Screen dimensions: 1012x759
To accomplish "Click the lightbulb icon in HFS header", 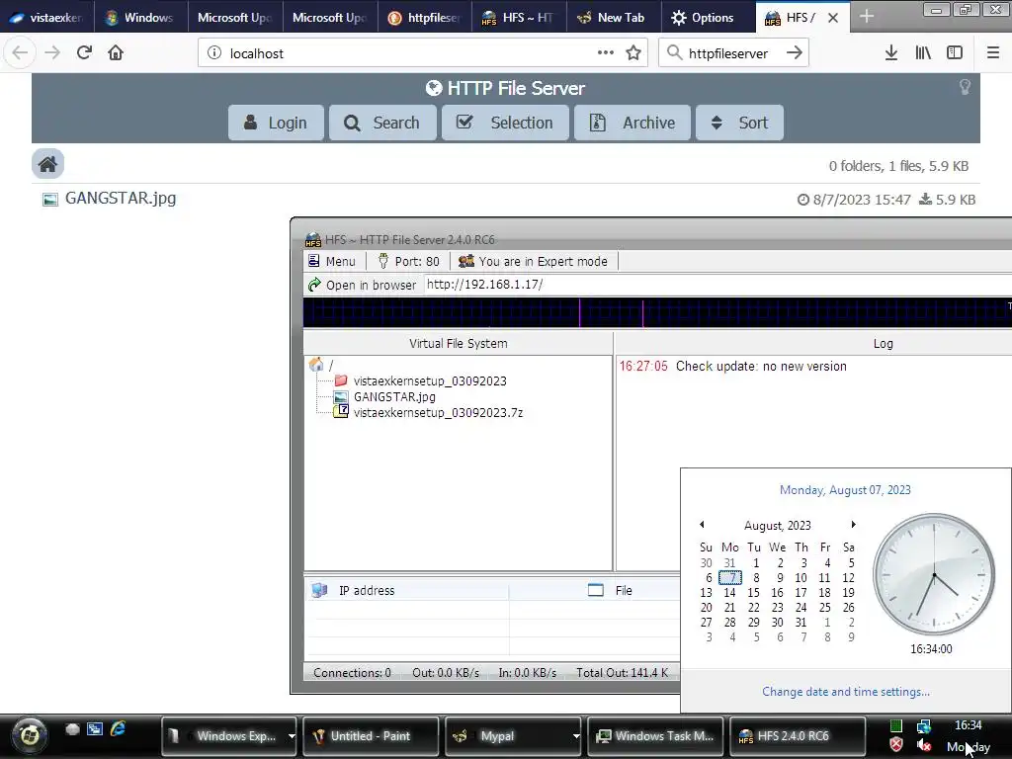I will 965,87.
